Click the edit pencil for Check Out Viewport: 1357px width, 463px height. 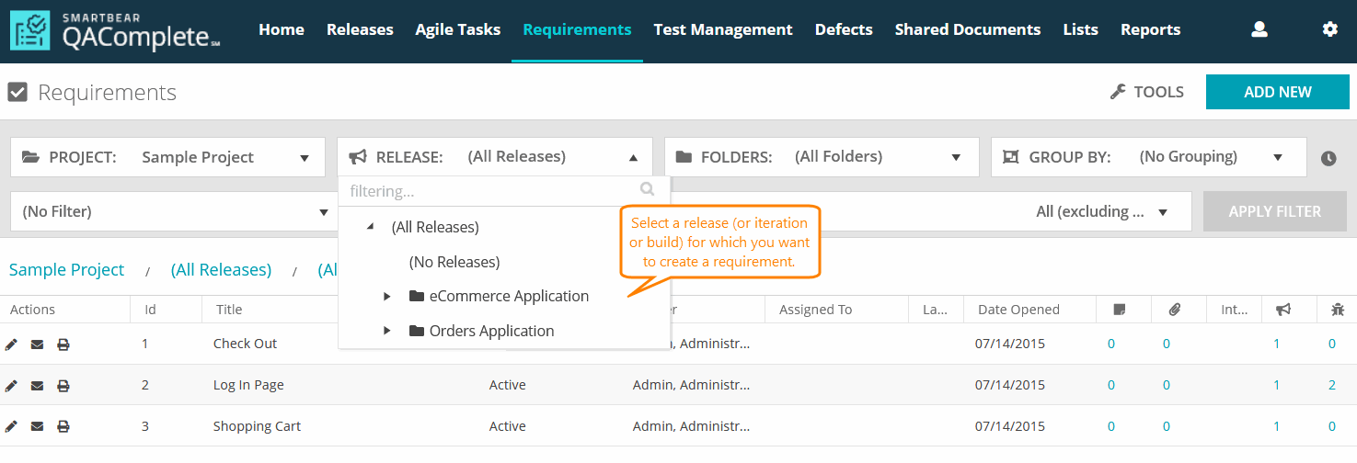(11, 344)
